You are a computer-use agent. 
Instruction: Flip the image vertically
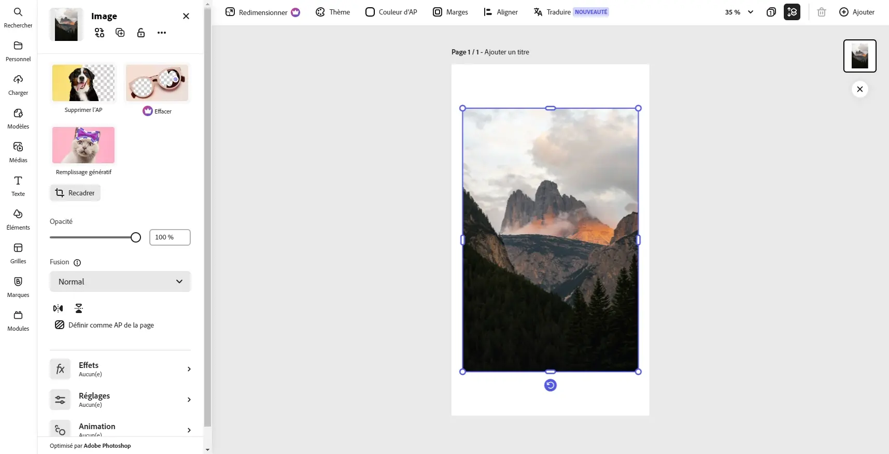(79, 308)
